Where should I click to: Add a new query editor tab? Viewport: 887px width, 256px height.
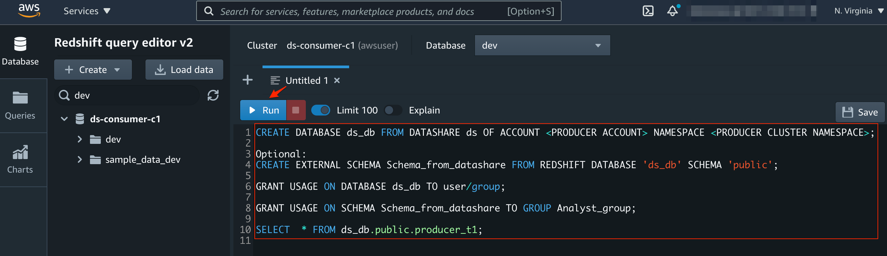(x=247, y=80)
